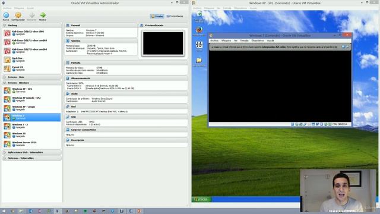
Task: Switch to the Detalles view button
Action: click(157, 16)
